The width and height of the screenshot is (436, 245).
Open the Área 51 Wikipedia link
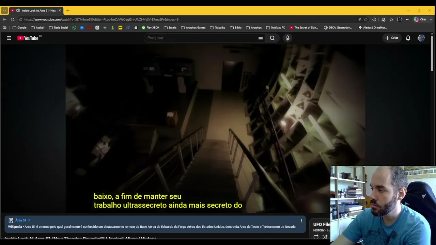pyautogui.click(x=23, y=220)
